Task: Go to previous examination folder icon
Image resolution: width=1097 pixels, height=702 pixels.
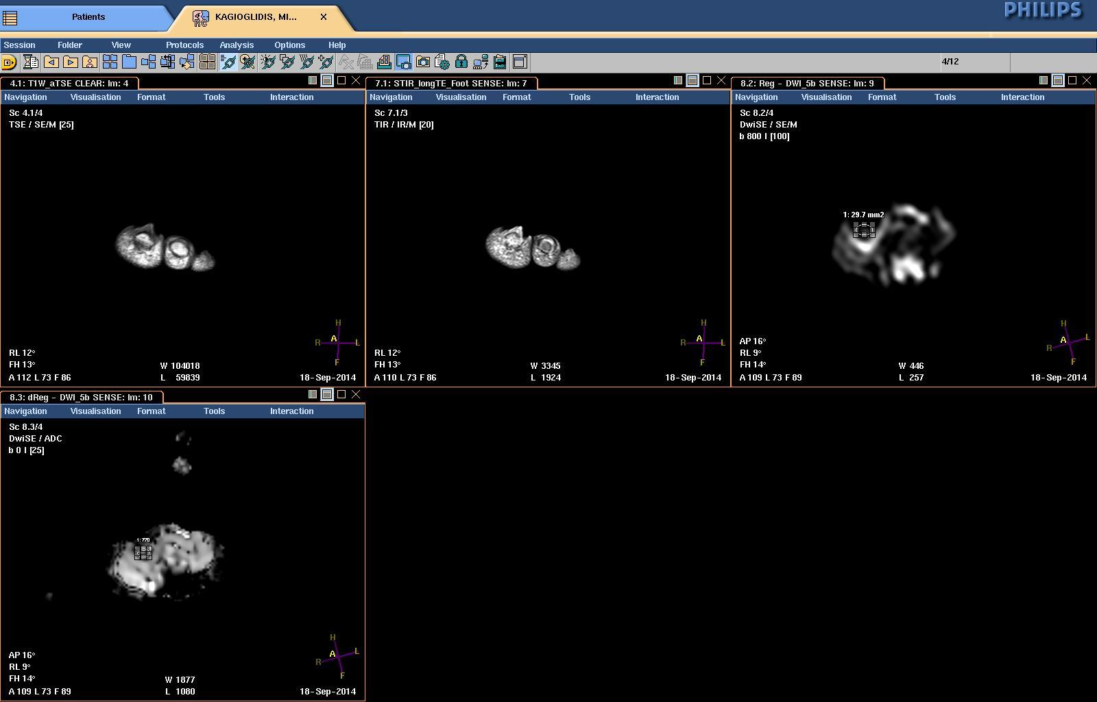Action: (51, 62)
